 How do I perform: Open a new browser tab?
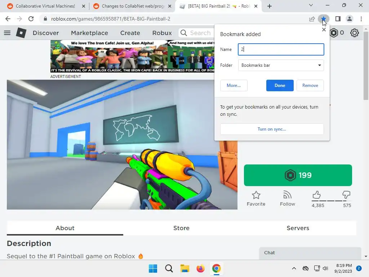click(x=270, y=6)
